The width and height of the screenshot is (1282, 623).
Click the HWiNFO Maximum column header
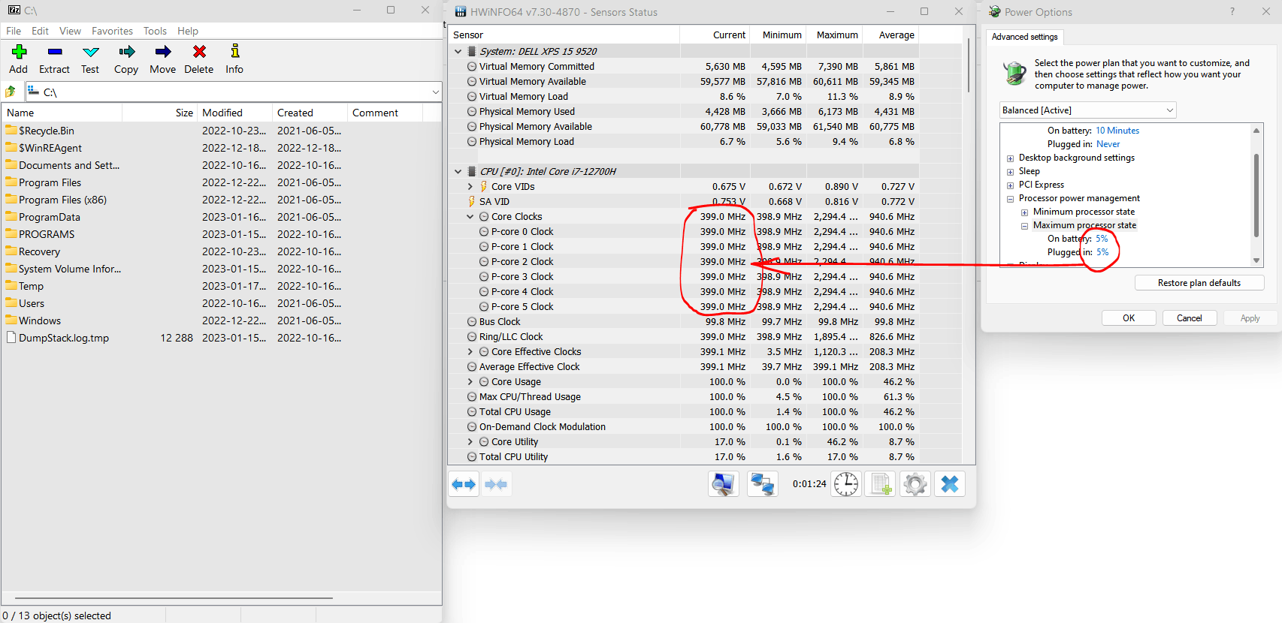pos(833,35)
